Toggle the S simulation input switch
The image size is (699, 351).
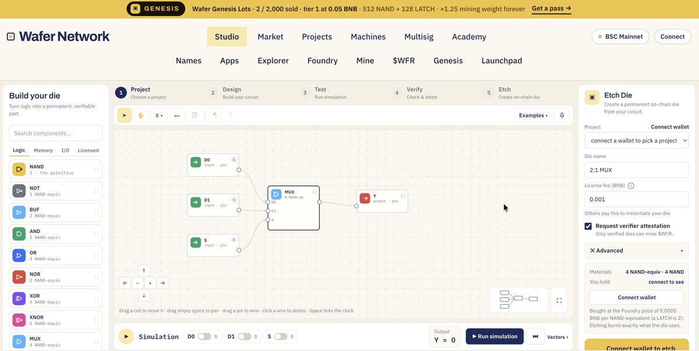[x=281, y=336]
